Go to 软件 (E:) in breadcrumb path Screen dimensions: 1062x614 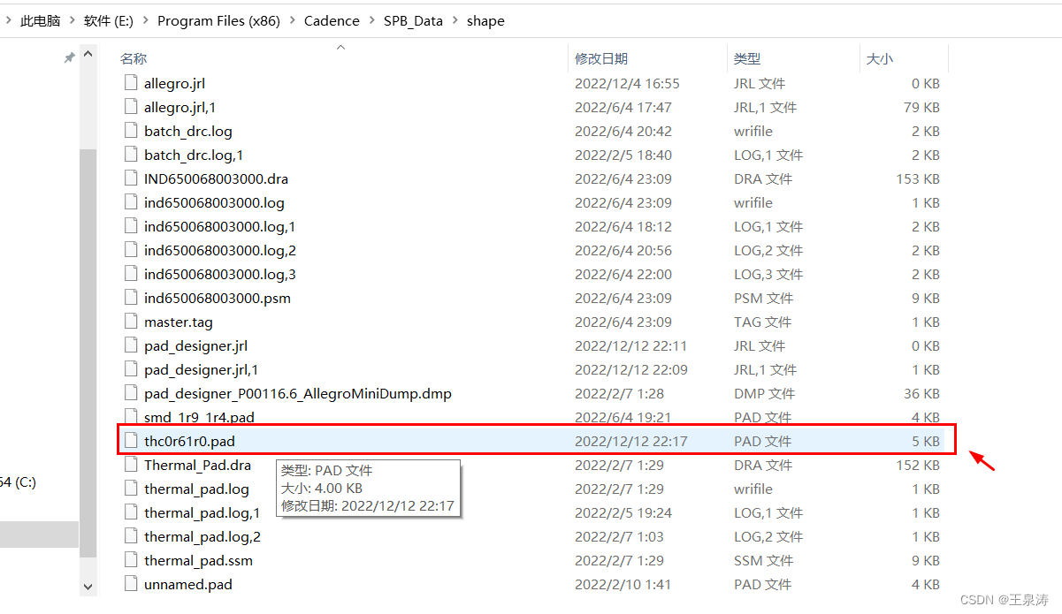coord(108,21)
